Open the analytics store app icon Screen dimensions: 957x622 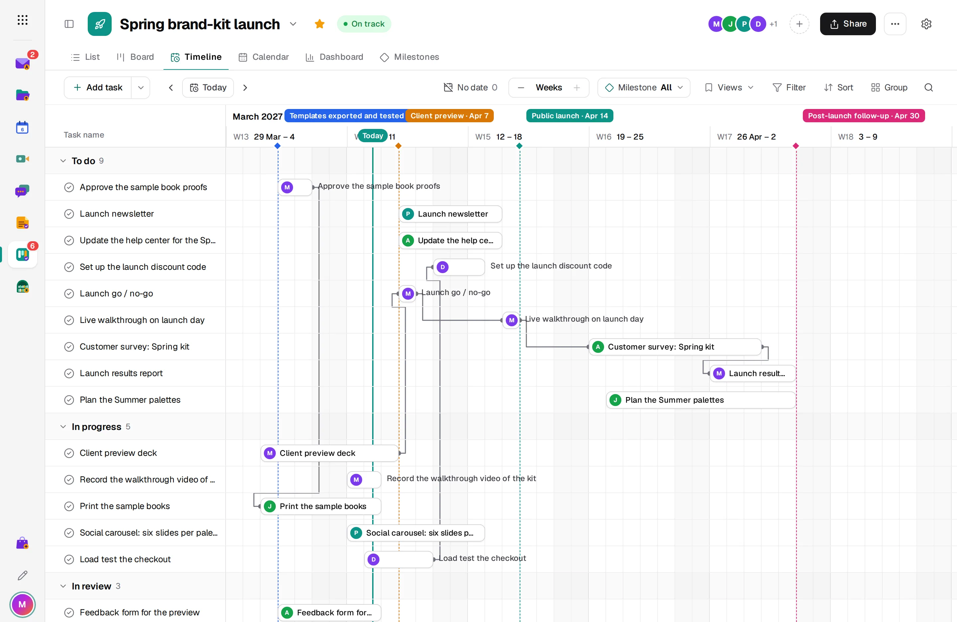pos(23,287)
